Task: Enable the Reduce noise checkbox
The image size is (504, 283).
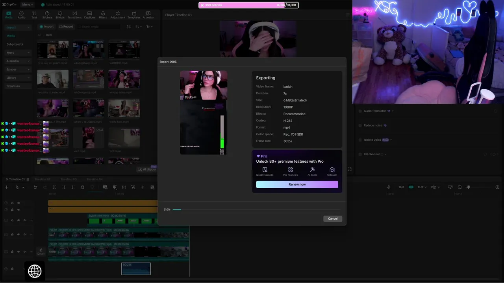Action: [360, 125]
